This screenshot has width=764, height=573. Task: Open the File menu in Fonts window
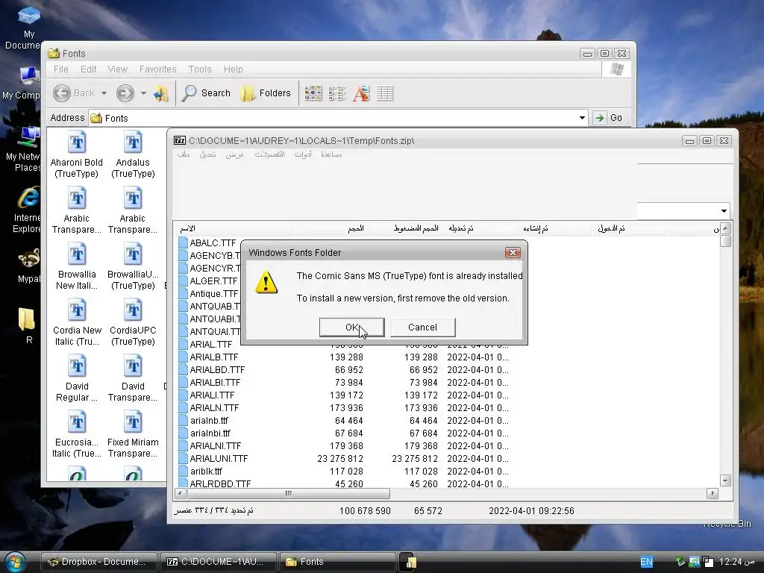[61, 69]
